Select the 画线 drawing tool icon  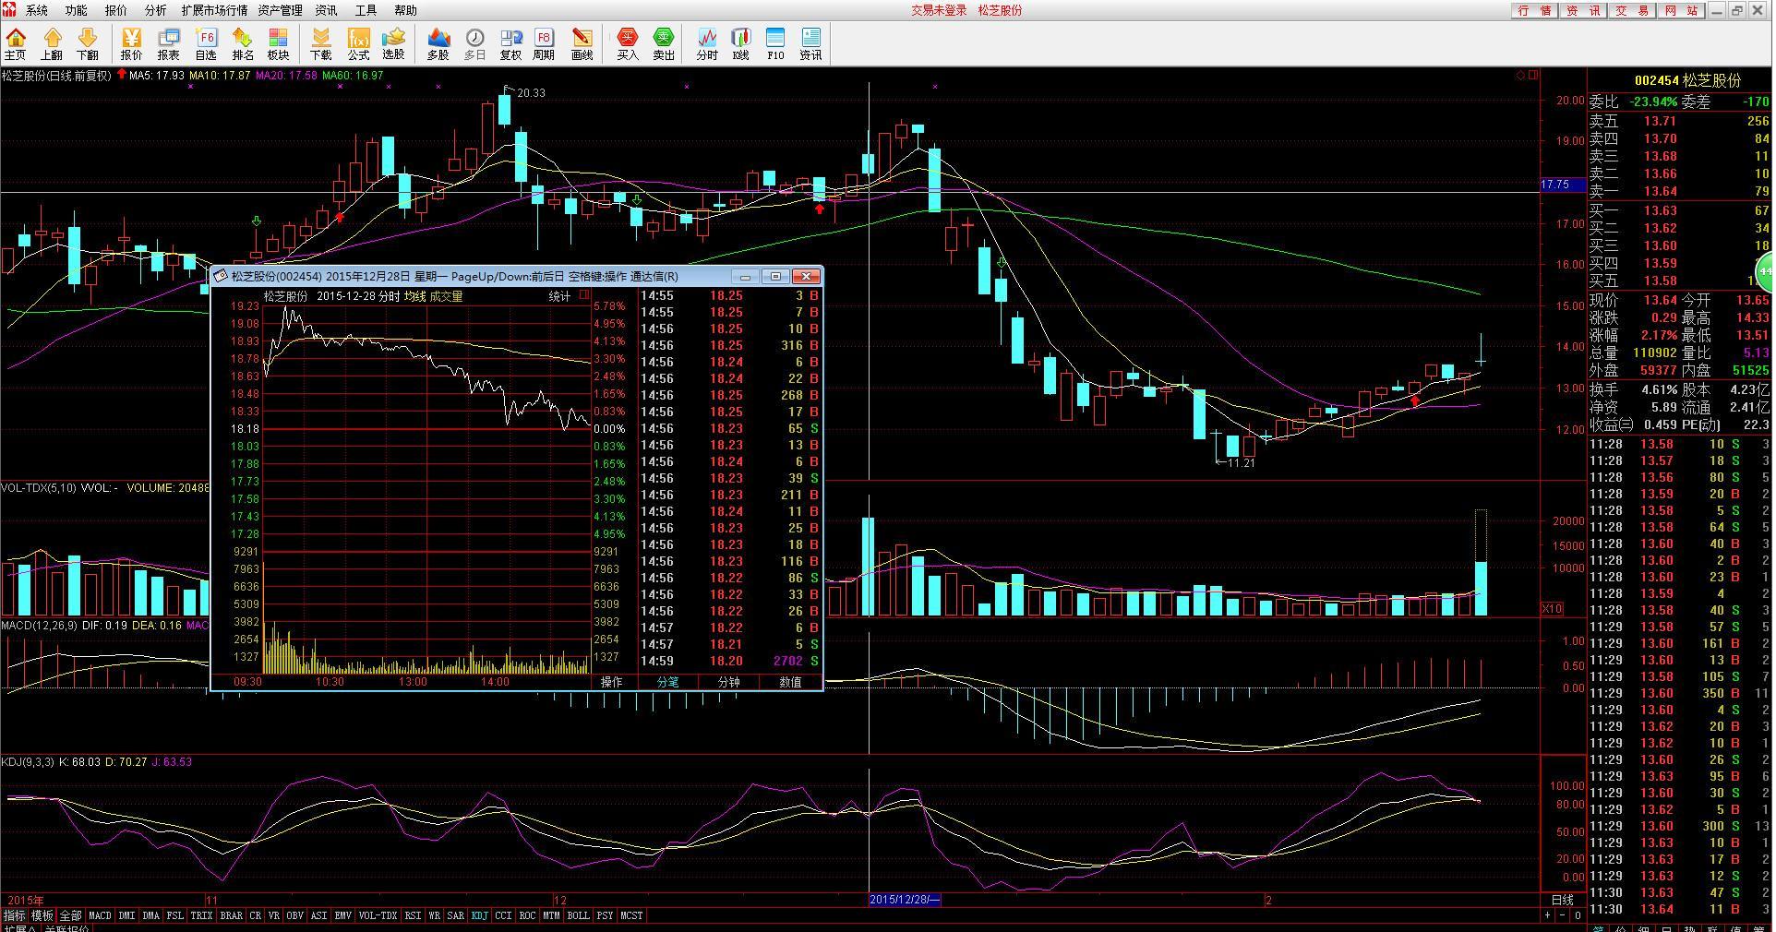(582, 43)
